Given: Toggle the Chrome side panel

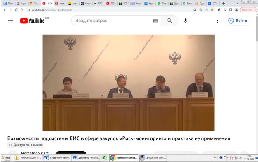Looking at the screenshot, I should 231,10.
